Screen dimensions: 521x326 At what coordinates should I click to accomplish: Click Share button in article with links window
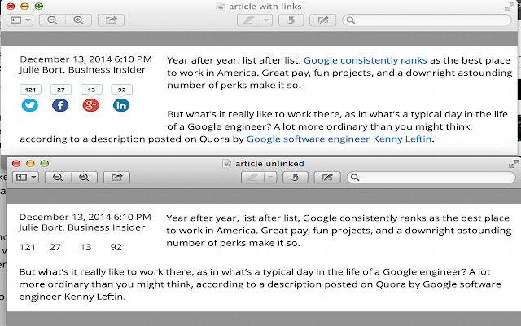coord(111,20)
